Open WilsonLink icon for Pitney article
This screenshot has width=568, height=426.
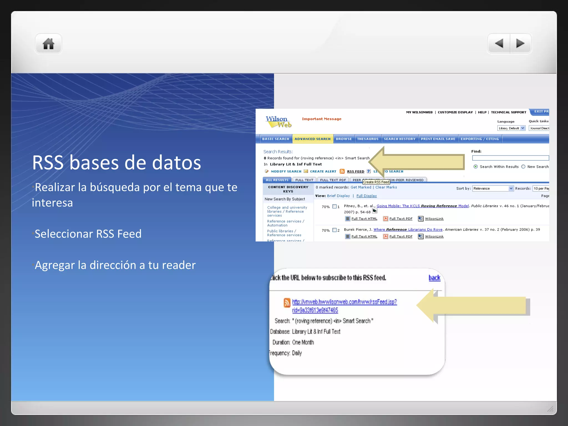421,219
